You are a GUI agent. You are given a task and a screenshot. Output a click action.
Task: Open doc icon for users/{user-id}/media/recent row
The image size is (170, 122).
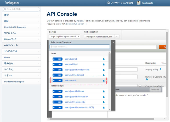104,70
